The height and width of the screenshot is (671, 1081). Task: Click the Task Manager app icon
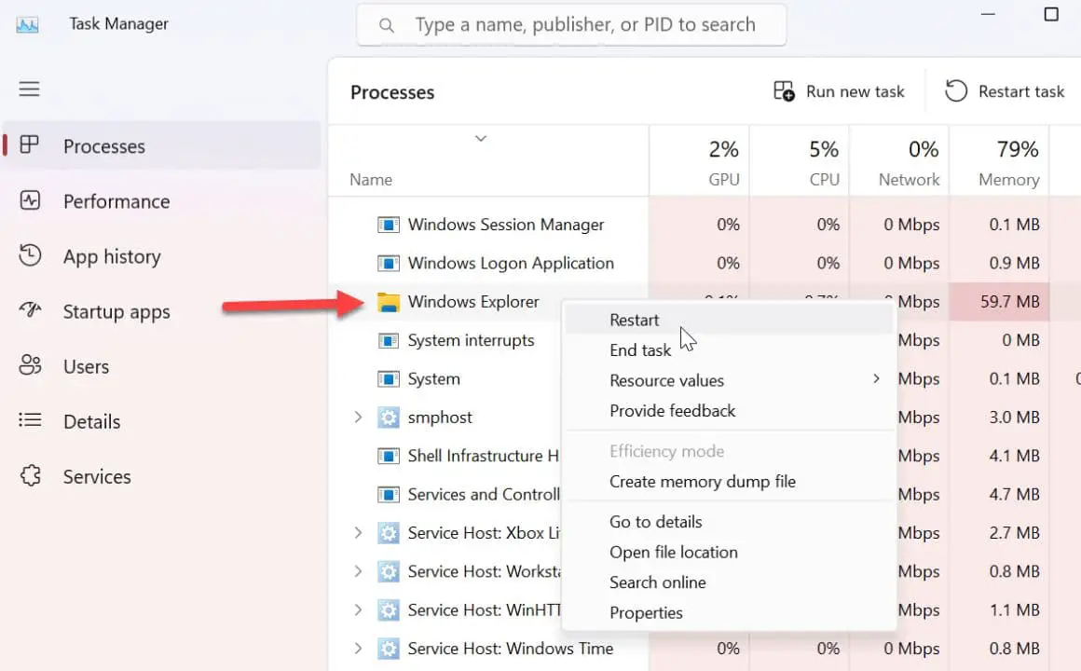[x=28, y=25]
